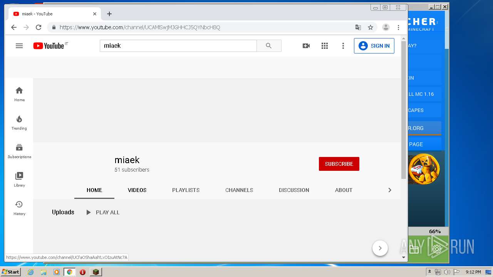Switch to the ABOUT tab

pos(344,190)
